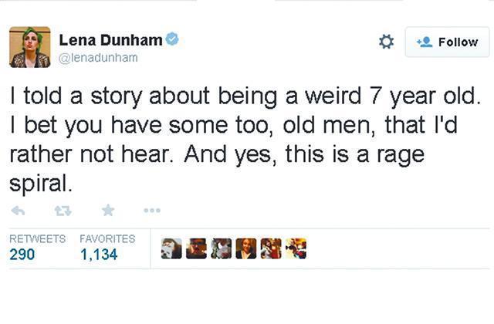This screenshot has height=324, width=494.
Task: View the 1,134 favorites count
Action: pos(99,255)
